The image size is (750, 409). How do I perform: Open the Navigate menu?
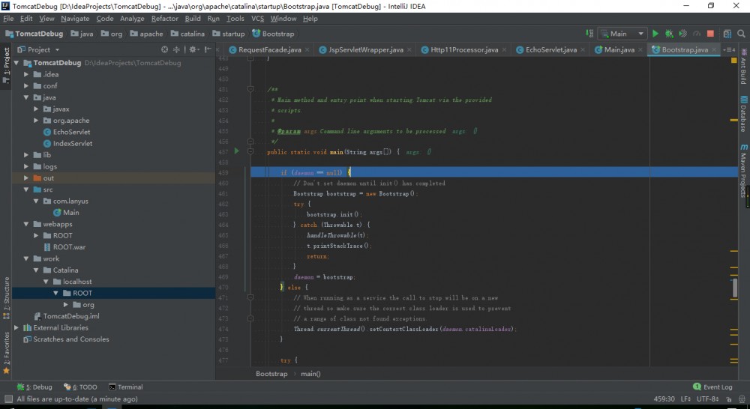point(75,19)
